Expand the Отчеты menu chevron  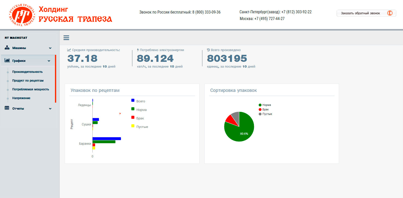pyautogui.click(x=50, y=109)
